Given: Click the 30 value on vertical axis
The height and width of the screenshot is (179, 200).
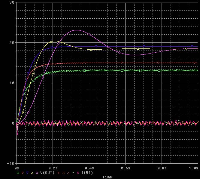Looking at the screenshot, I should [x=12, y=2].
